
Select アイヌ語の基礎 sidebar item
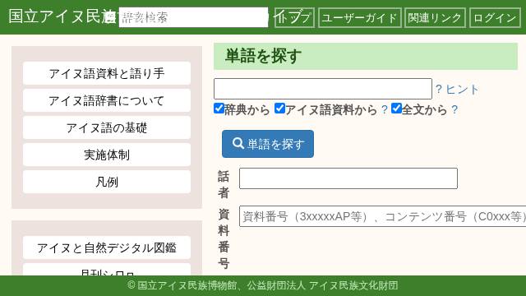(107, 127)
